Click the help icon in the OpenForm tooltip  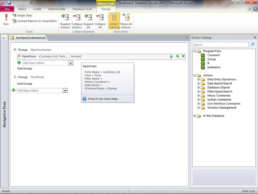(84, 99)
